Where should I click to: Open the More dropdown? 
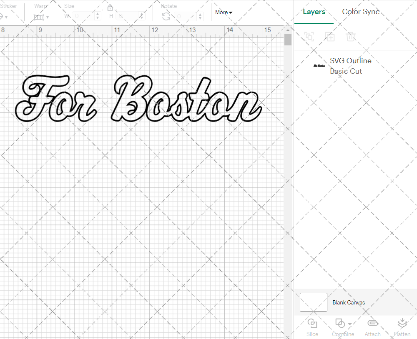[224, 12]
